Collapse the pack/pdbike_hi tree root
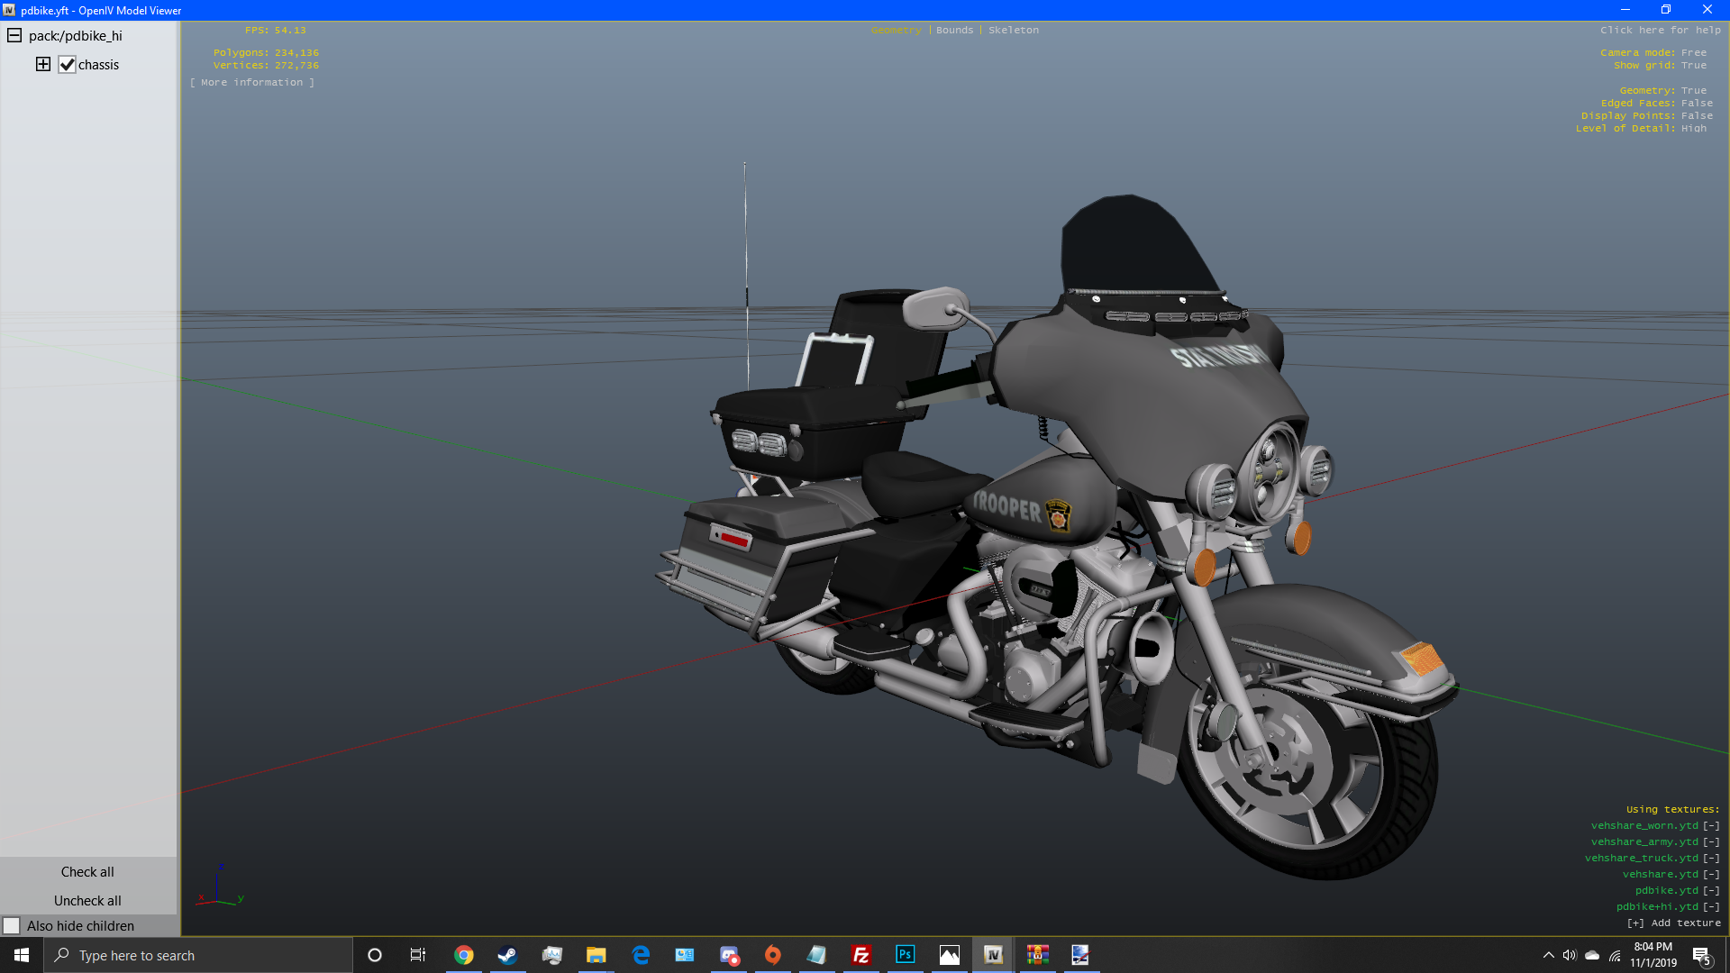Viewport: 1730px width, 973px height. [x=14, y=36]
